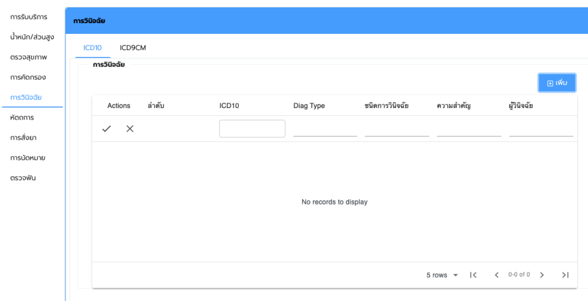Viewport: 588px width, 301px height.
Task: Switch to the ICD9CM tab
Action: click(x=133, y=48)
